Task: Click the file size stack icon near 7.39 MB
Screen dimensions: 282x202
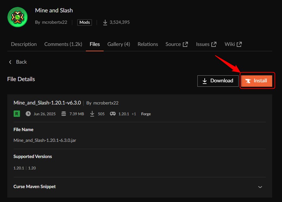Action: [x=64, y=114]
